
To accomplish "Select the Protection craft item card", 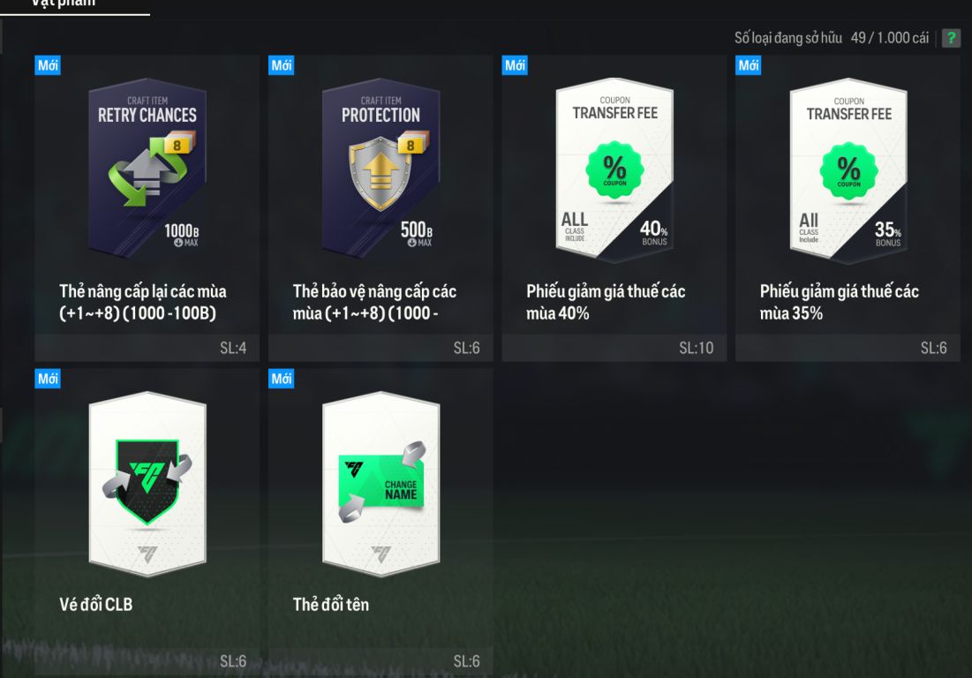I will tap(381, 168).
